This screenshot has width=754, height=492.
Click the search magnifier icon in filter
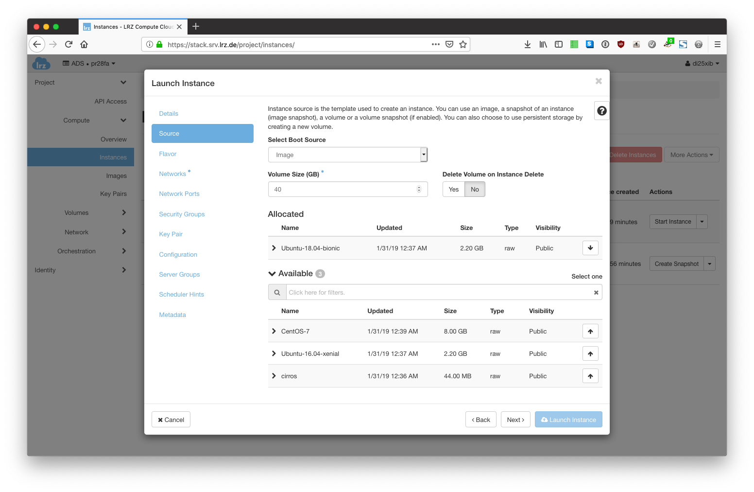tap(277, 293)
